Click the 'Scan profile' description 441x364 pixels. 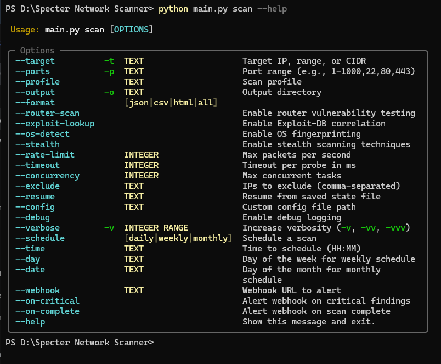pyautogui.click(x=272, y=82)
